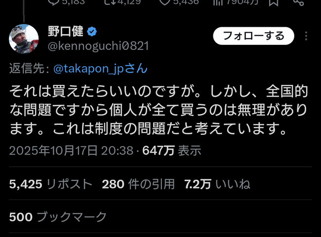Open the share icon on parent tweet
321x237 pixels.
[x=298, y=2]
